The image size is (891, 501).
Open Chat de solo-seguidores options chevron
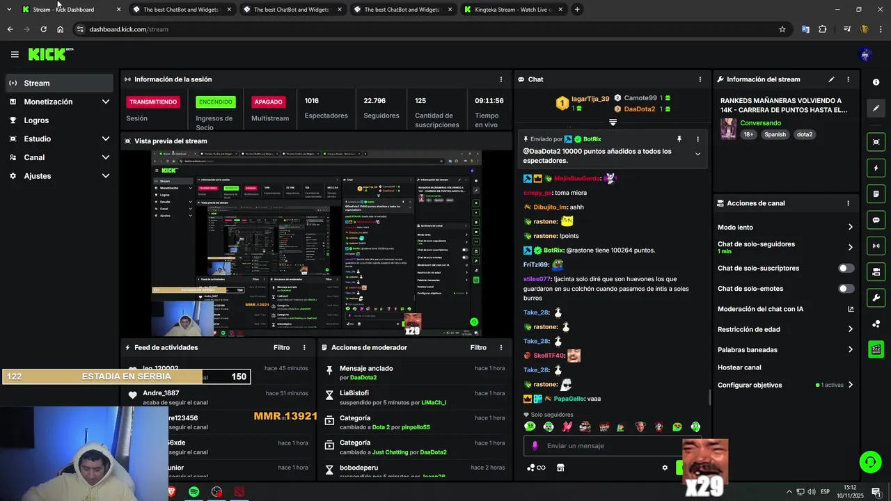[x=850, y=247]
